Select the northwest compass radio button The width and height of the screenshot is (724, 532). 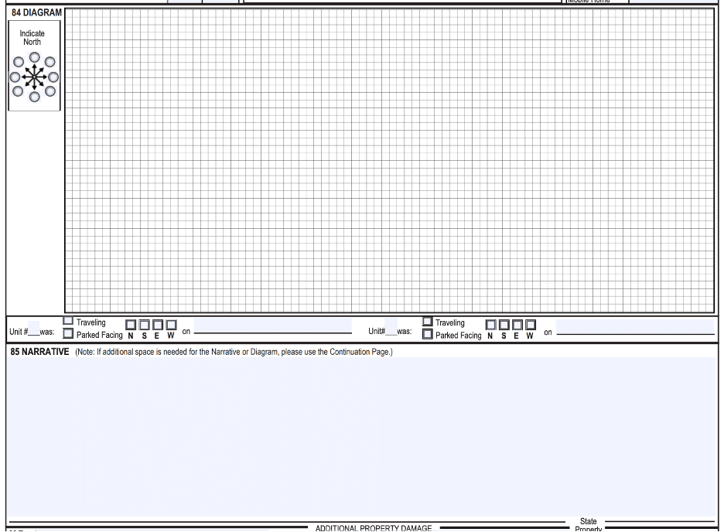(x=19, y=62)
